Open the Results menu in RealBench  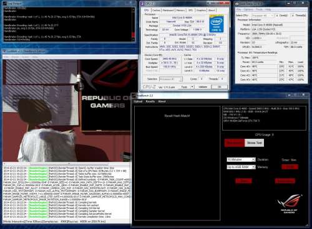click(150, 101)
